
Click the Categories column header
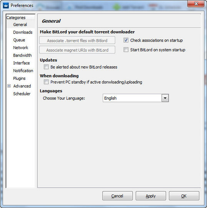point(20,17)
